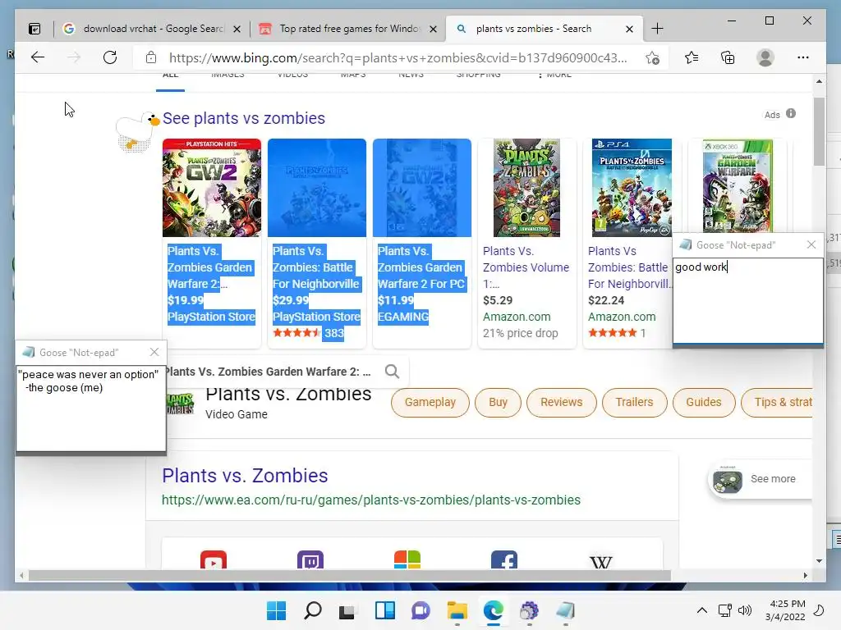Show hidden tray icons chevron
The height and width of the screenshot is (630, 841).
coord(701,610)
